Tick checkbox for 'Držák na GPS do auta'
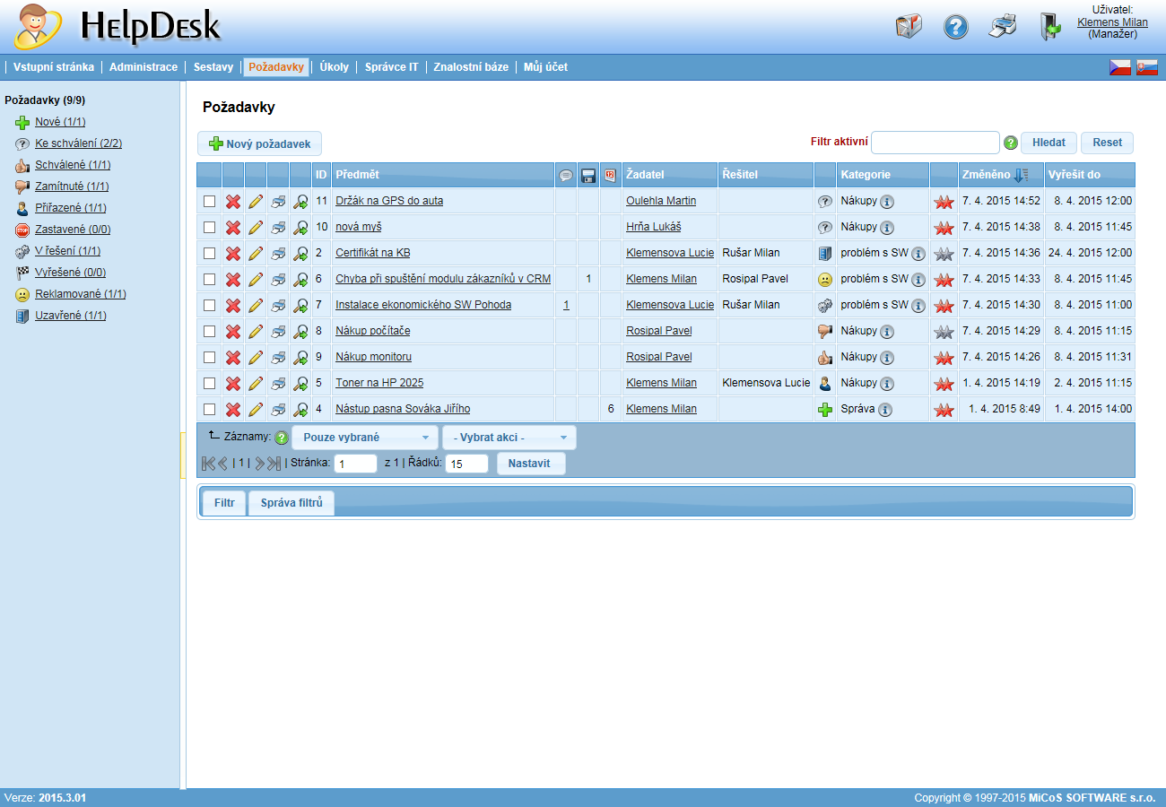The width and height of the screenshot is (1166, 807). (x=210, y=202)
